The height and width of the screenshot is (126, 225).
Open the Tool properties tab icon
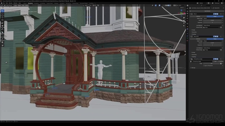pyautogui.click(x=187, y=9)
